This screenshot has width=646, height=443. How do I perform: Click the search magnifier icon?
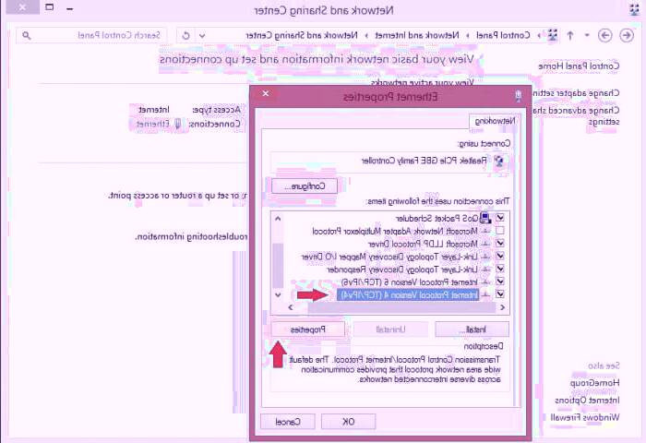pos(26,35)
